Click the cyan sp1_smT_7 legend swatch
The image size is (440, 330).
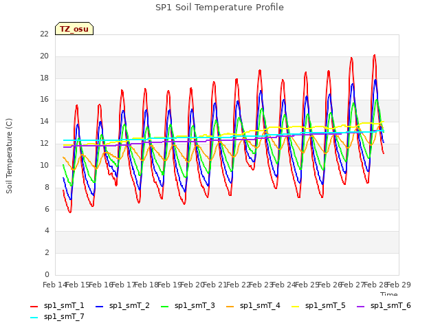34,318
